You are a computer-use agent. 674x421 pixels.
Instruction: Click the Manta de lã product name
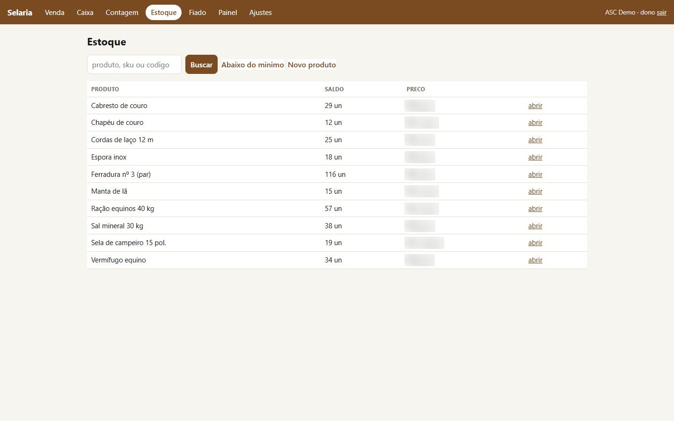(x=110, y=191)
